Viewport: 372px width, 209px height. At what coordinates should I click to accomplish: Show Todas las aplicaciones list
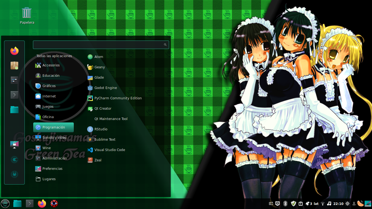tap(54, 56)
